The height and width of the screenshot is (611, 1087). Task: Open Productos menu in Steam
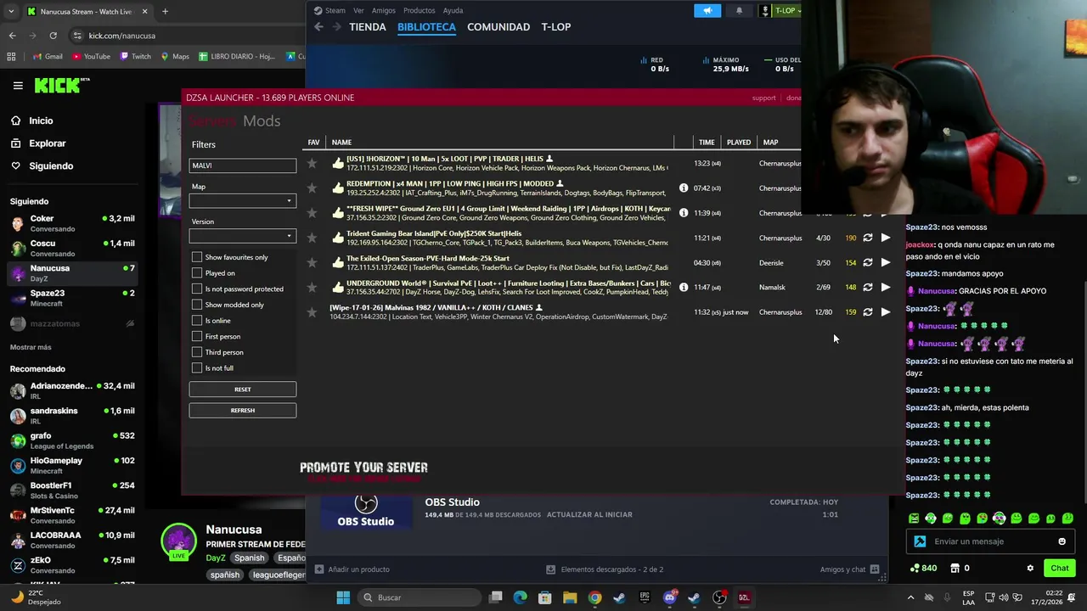[419, 10]
